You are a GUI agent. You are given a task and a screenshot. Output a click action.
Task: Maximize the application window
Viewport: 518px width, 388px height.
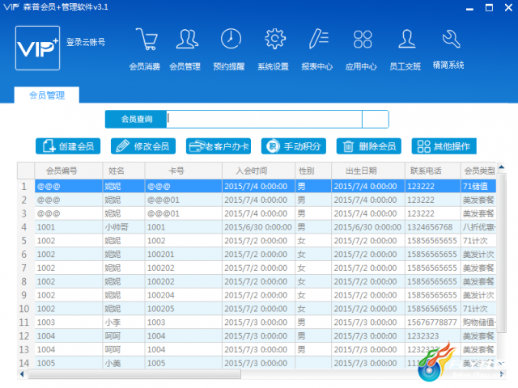[489, 7]
